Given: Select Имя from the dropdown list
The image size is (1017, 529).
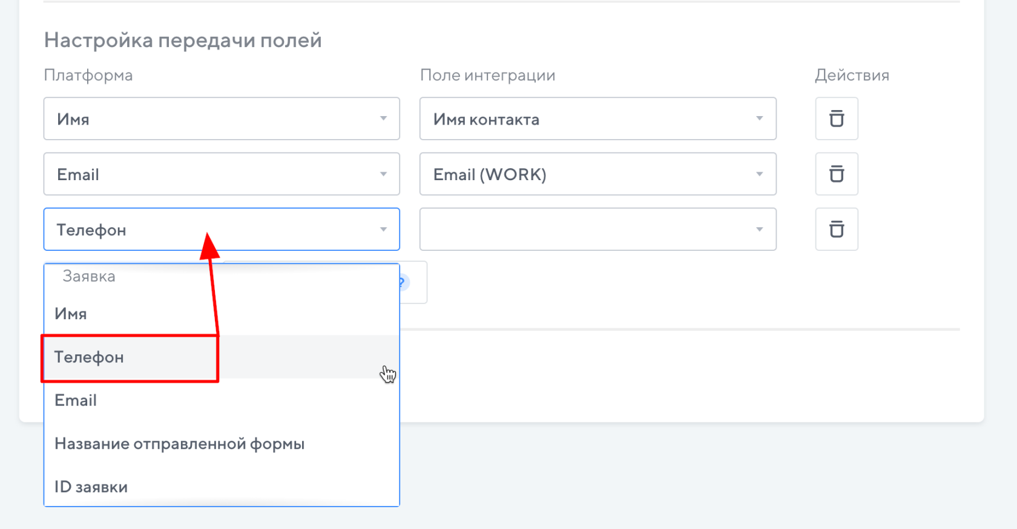Looking at the screenshot, I should tap(222, 314).
